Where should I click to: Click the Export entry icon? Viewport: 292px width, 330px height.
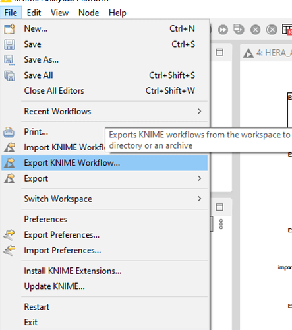tap(9, 179)
